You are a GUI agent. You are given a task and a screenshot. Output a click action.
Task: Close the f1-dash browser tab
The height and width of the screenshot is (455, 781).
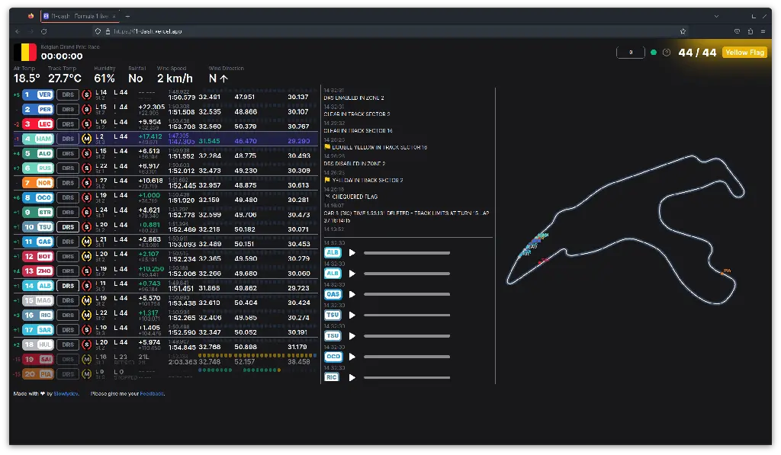(x=114, y=17)
